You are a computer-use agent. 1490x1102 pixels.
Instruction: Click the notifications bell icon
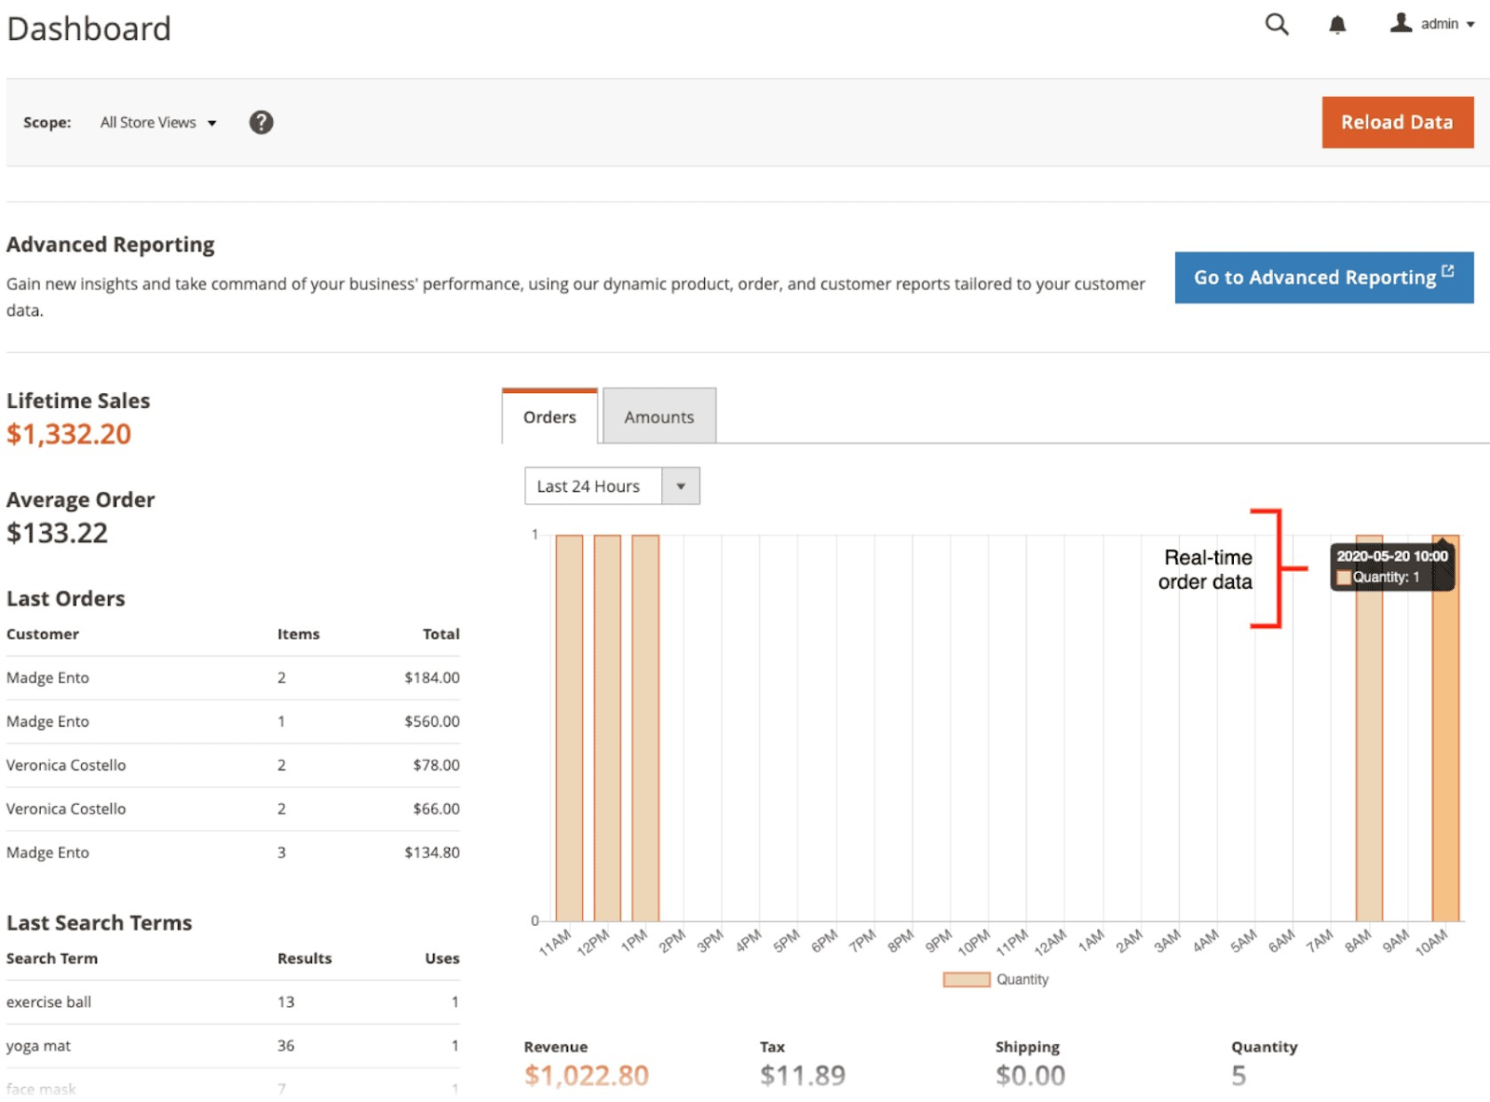1337,24
